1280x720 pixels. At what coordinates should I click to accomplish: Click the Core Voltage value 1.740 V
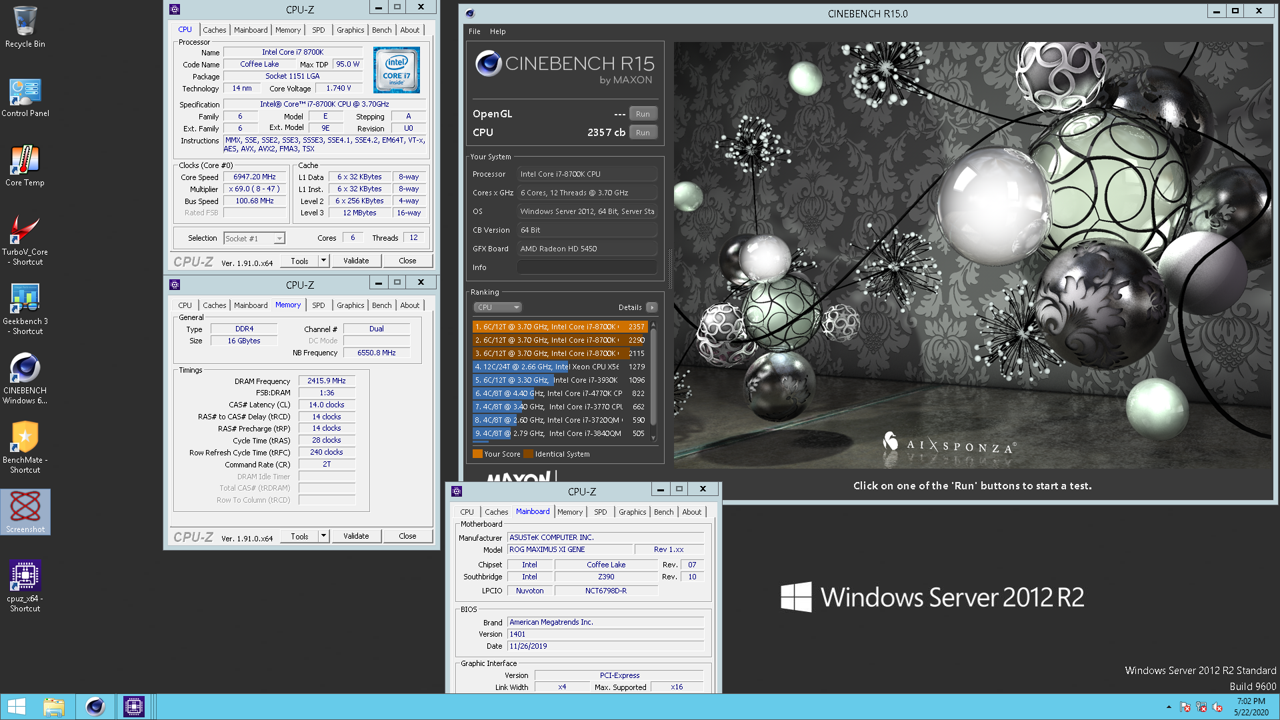(338, 88)
